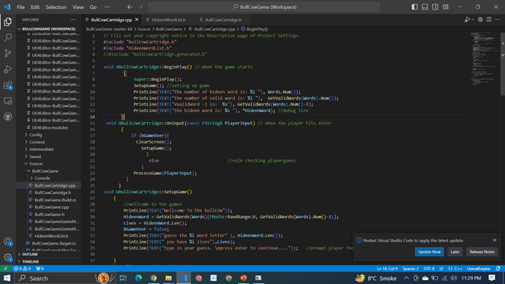Open HideenWordList.h in the file tree
Viewport: 505px width, 284px height.
51,236
